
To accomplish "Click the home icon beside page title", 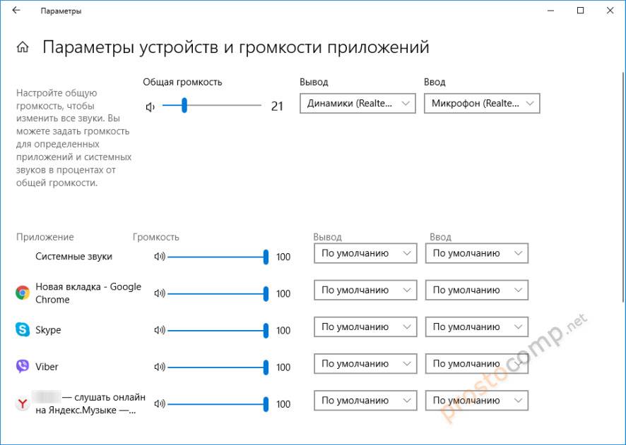I will click(x=23, y=48).
